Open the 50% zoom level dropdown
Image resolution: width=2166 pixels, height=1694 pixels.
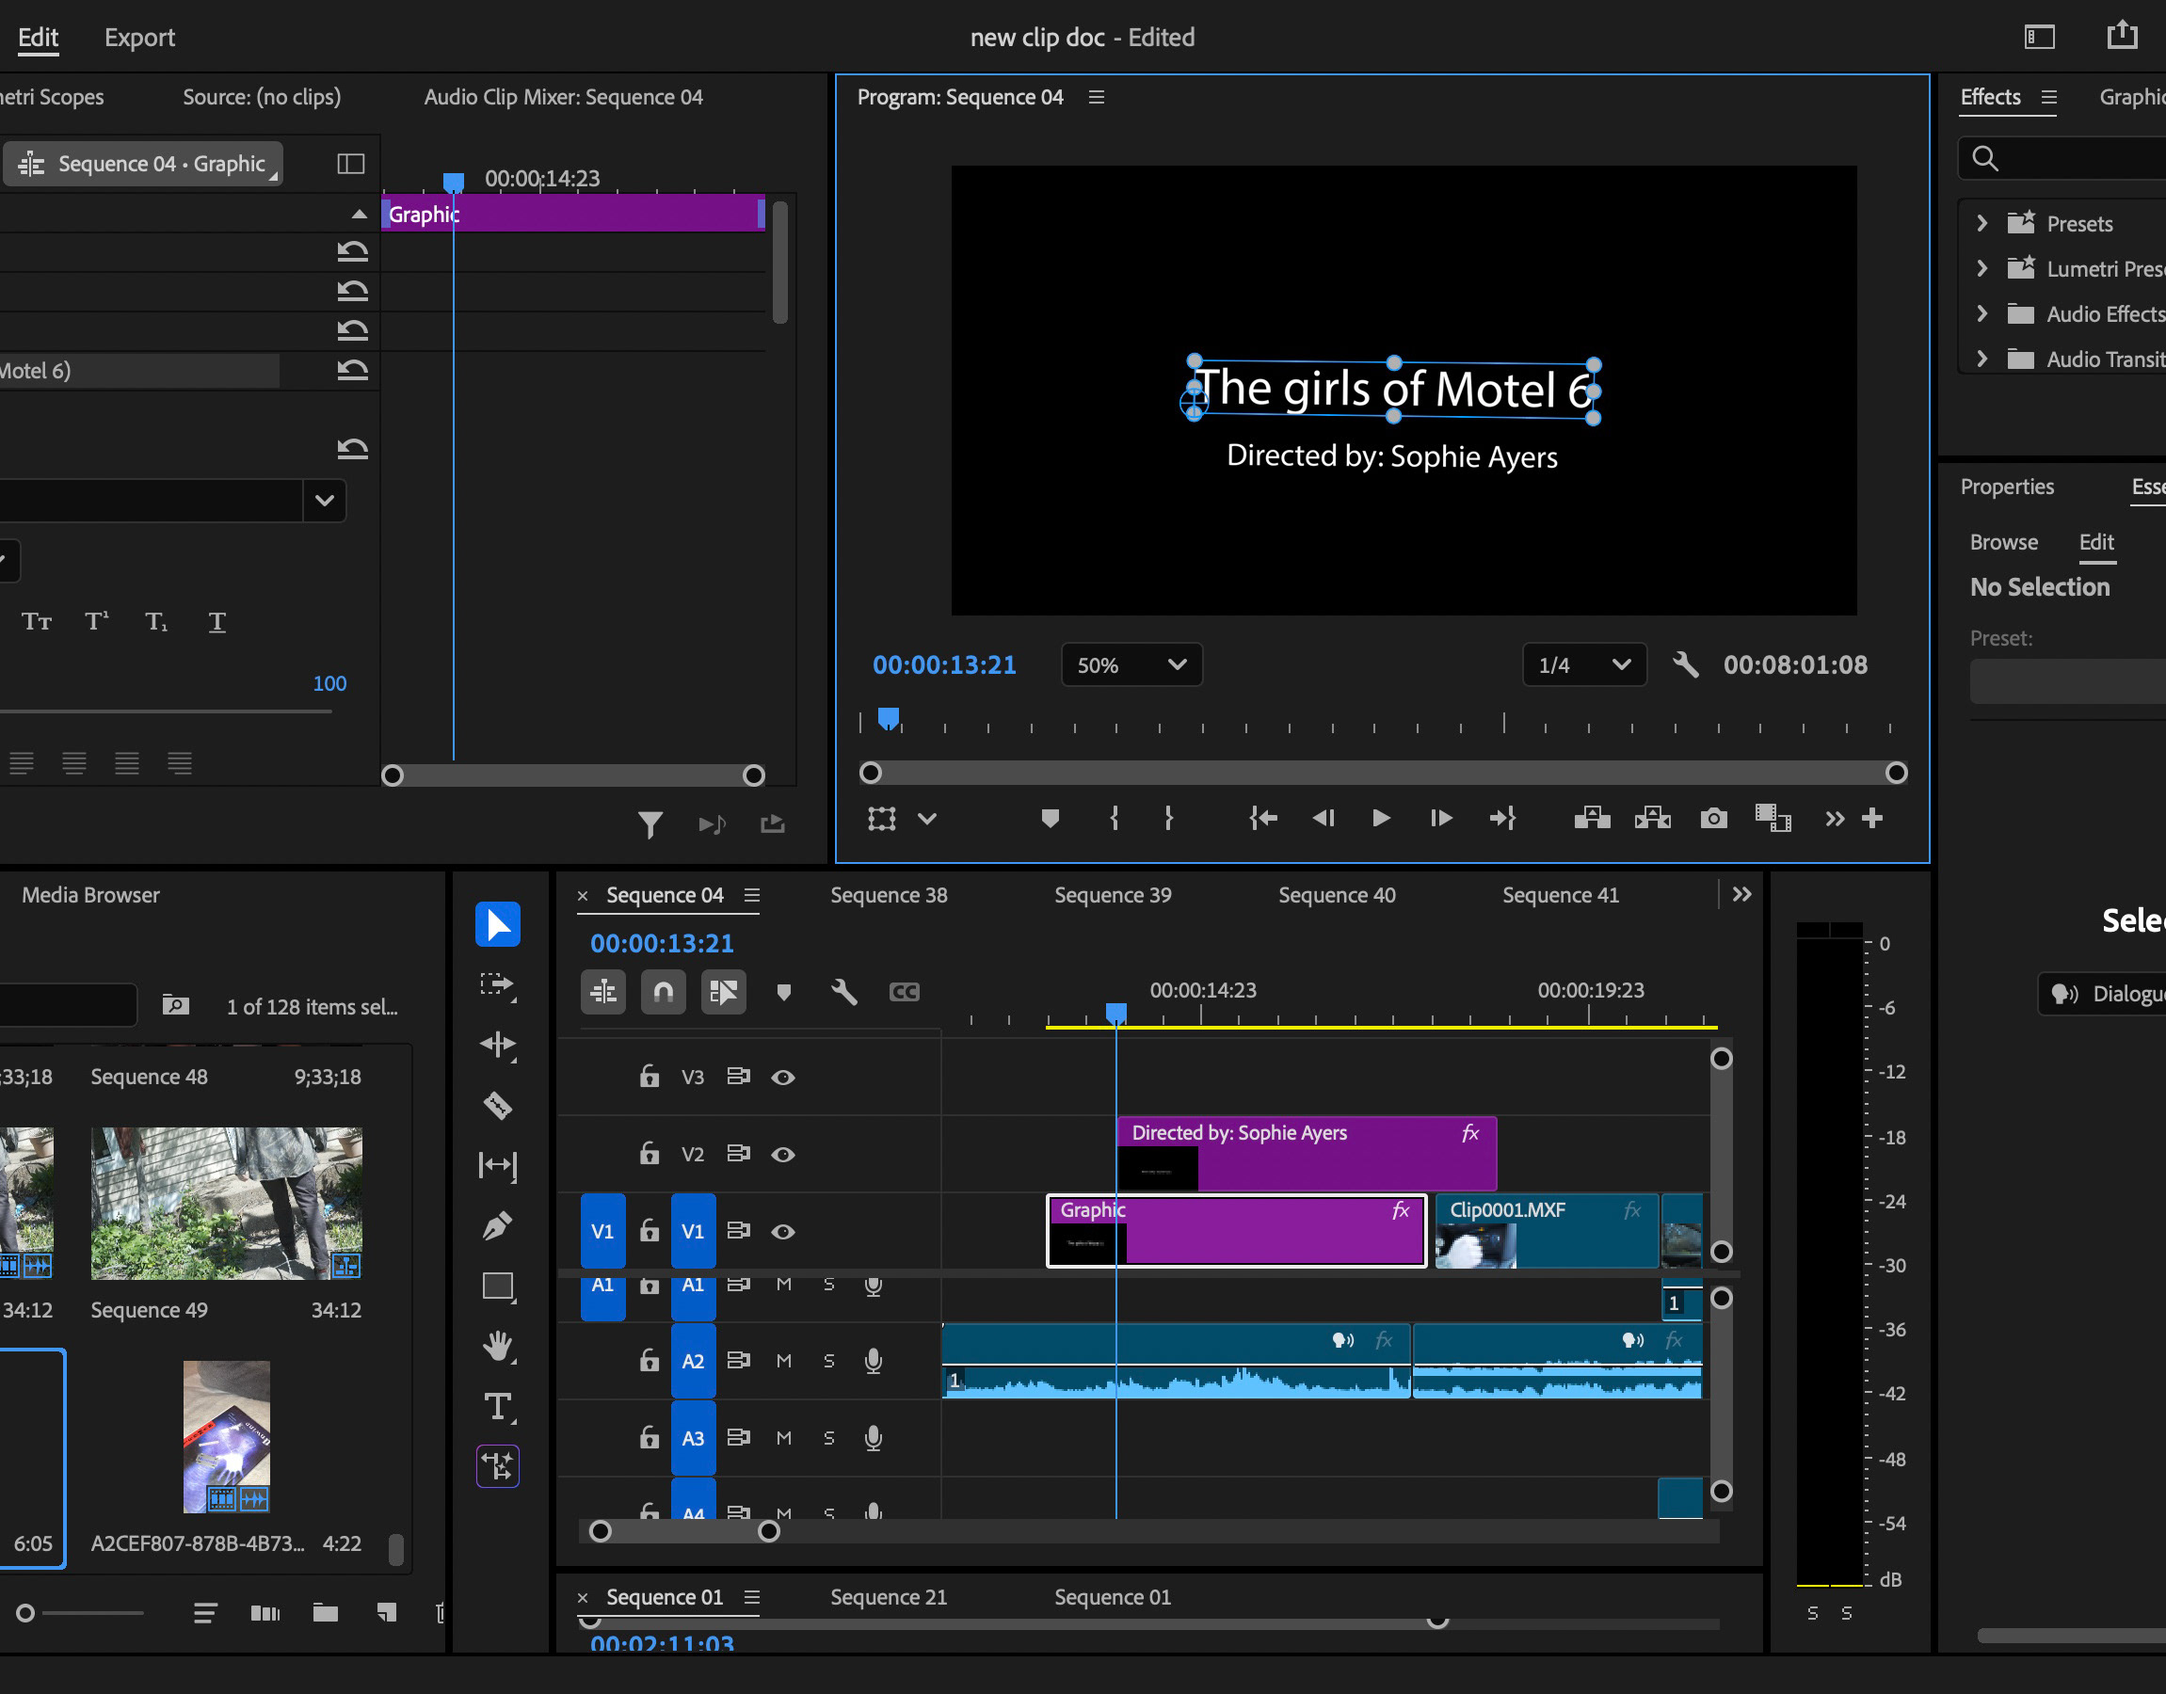tap(1131, 664)
